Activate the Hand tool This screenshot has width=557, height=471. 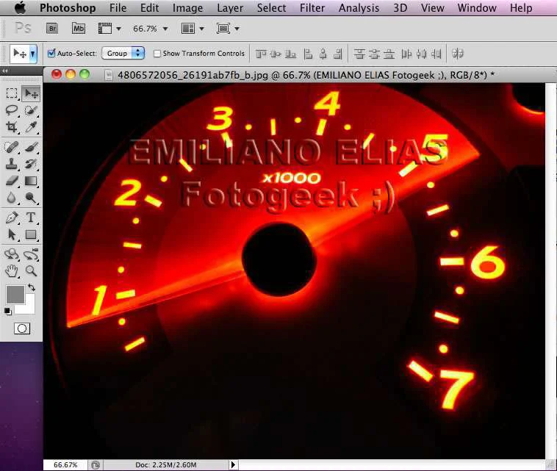point(12,271)
